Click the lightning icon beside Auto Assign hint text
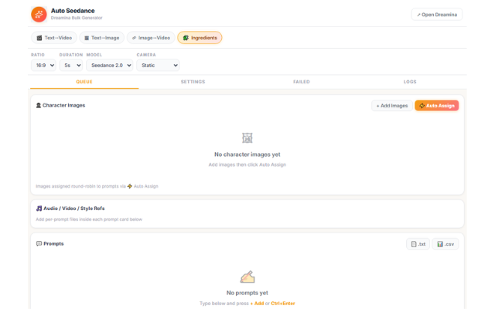The width and height of the screenshot is (495, 309). pos(130,186)
